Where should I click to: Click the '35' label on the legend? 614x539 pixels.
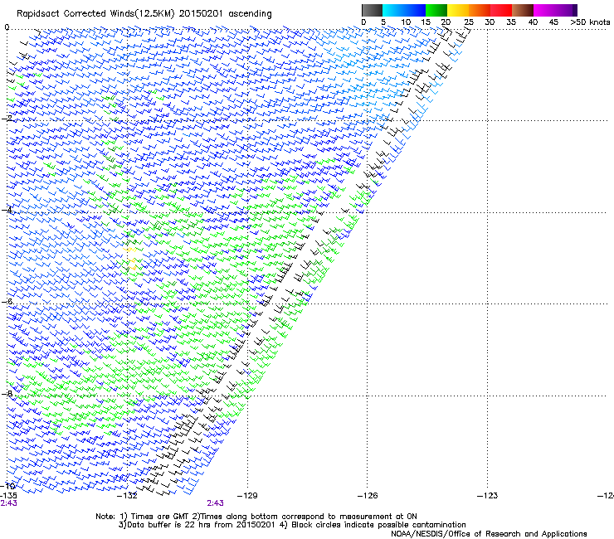511,22
